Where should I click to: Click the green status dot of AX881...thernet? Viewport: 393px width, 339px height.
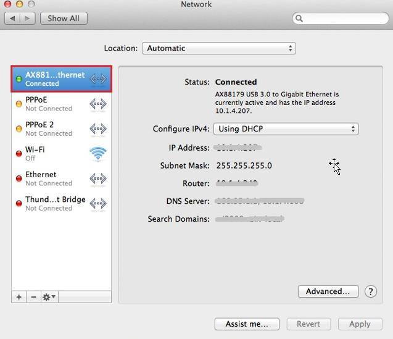19,79
